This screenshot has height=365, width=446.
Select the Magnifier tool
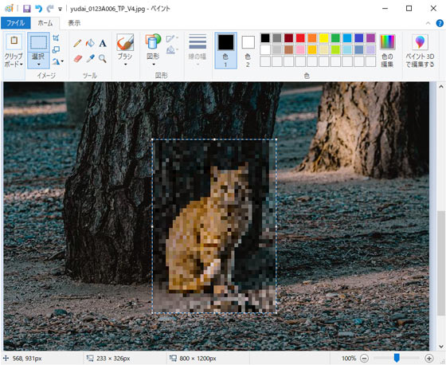(x=103, y=59)
